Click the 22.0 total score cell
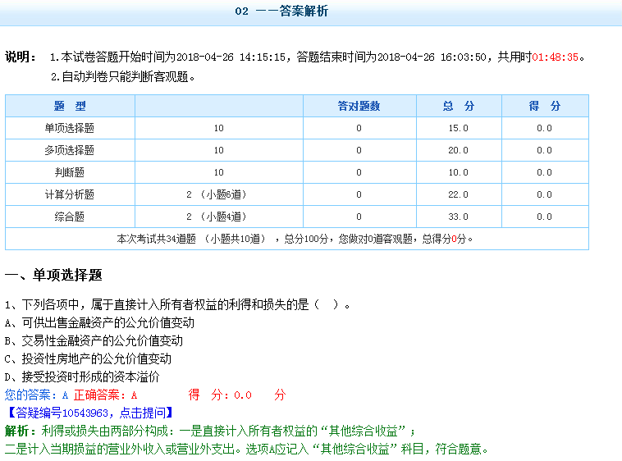The image size is (622, 461). tap(459, 194)
